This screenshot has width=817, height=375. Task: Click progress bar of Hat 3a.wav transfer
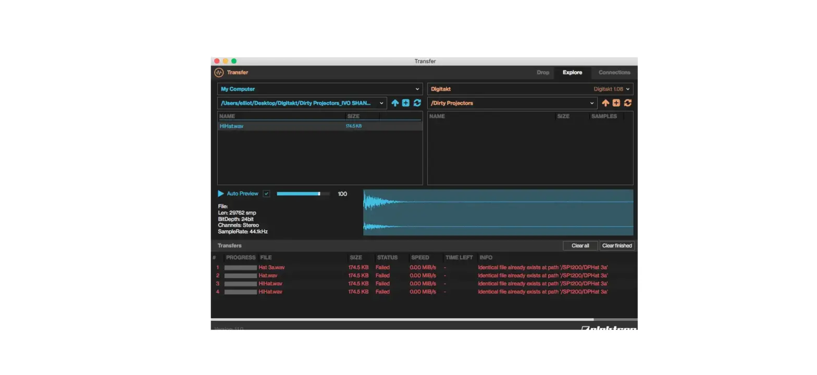pos(241,268)
